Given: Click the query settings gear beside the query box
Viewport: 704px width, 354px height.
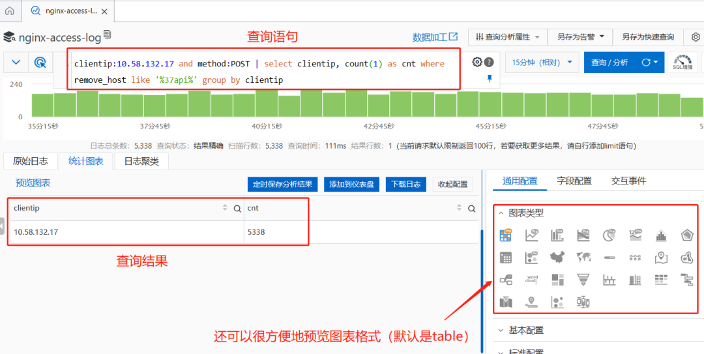Looking at the screenshot, I should point(477,62).
